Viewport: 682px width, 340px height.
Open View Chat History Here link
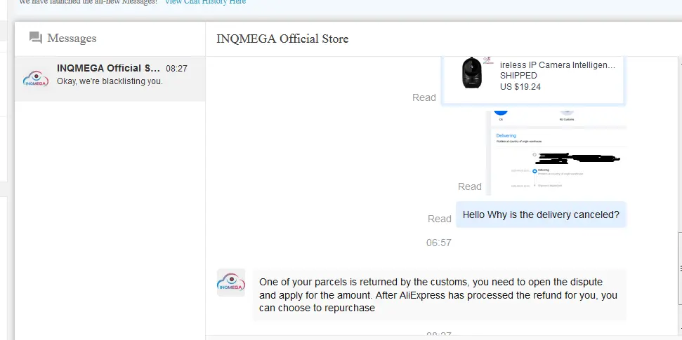[x=205, y=1]
